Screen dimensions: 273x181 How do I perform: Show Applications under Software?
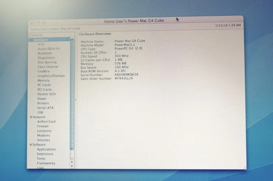tap(46, 149)
